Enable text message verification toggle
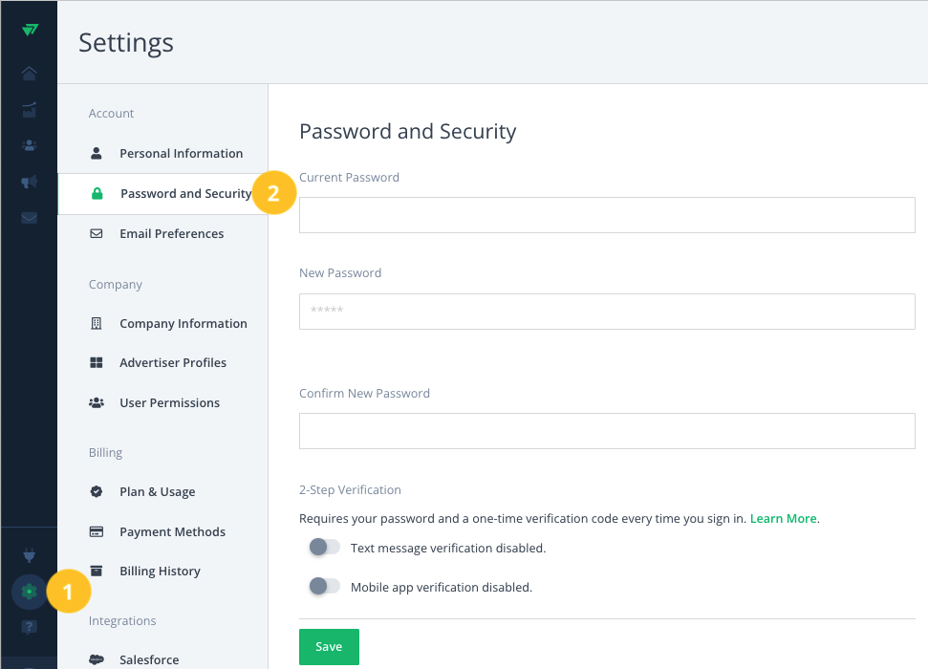 coord(324,547)
